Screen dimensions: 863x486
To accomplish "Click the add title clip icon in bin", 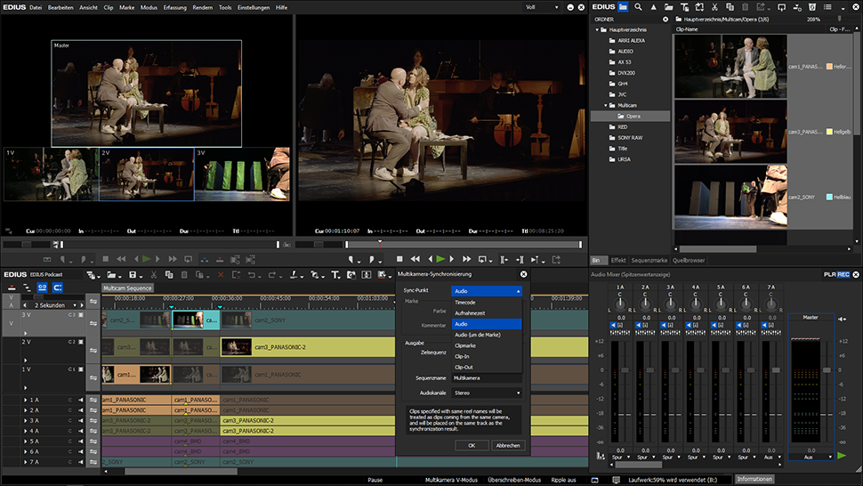I will click(x=684, y=7).
